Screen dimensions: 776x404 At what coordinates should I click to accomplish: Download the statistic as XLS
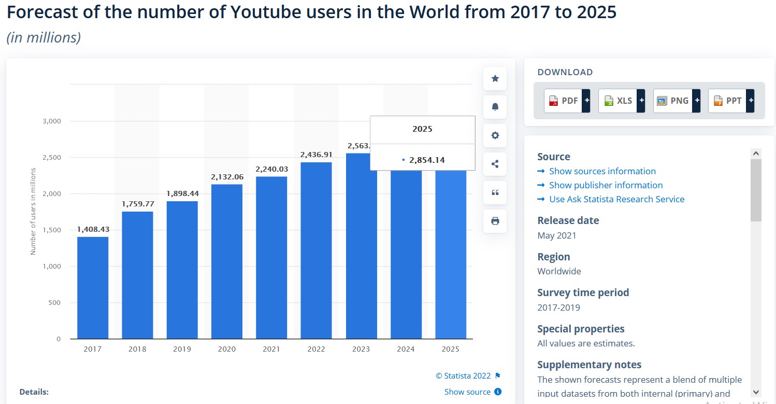[622, 101]
